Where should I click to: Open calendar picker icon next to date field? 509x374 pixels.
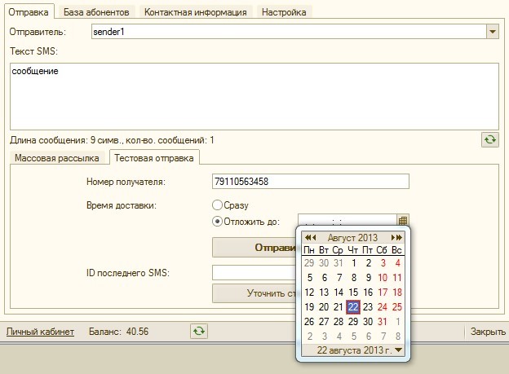click(x=402, y=221)
